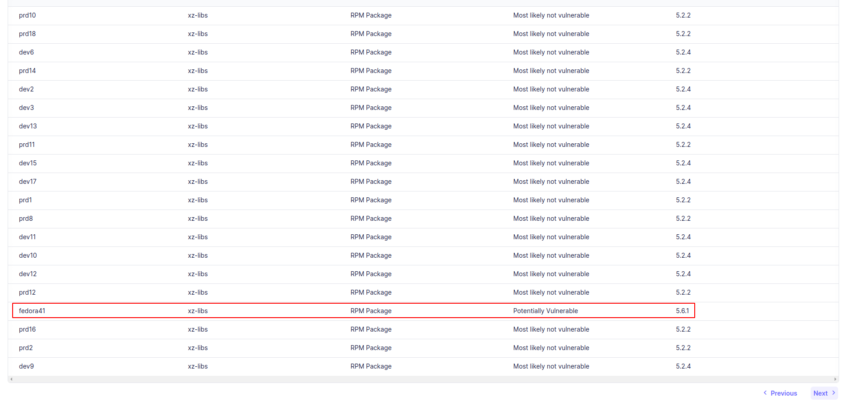Click RPM Package in the dev15 row

pyautogui.click(x=371, y=163)
